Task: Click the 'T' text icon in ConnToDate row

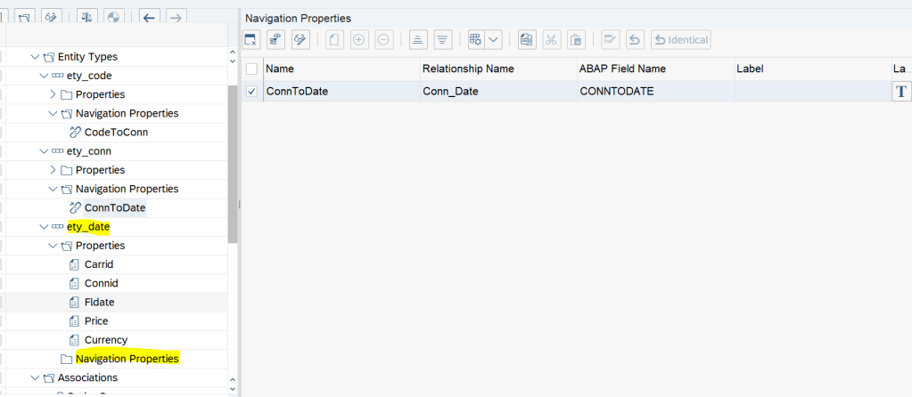Action: tap(900, 91)
